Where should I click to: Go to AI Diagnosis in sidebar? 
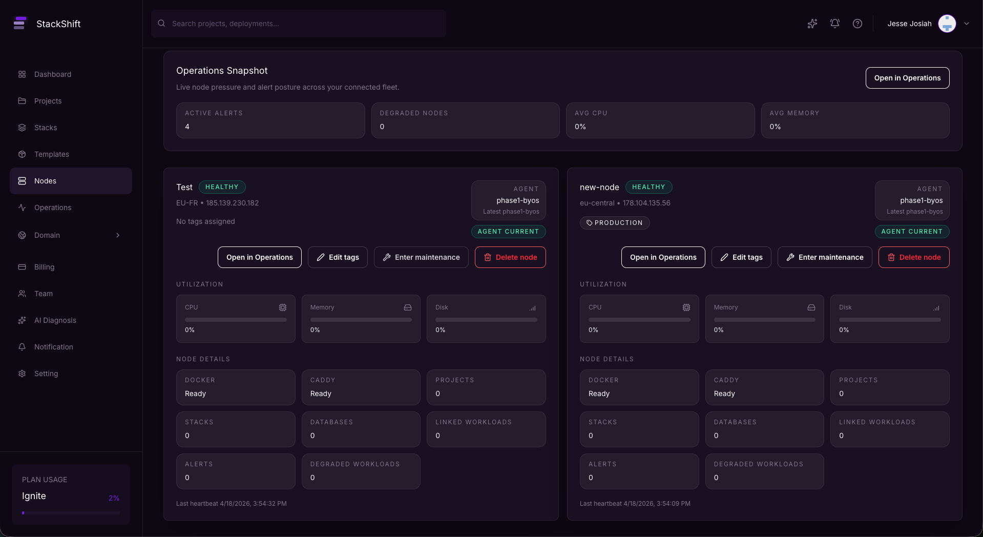tap(55, 320)
